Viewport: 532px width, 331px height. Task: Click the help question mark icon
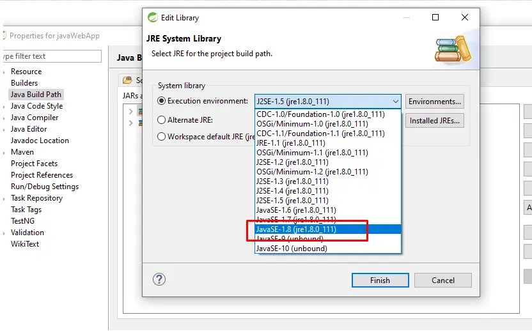pos(159,279)
